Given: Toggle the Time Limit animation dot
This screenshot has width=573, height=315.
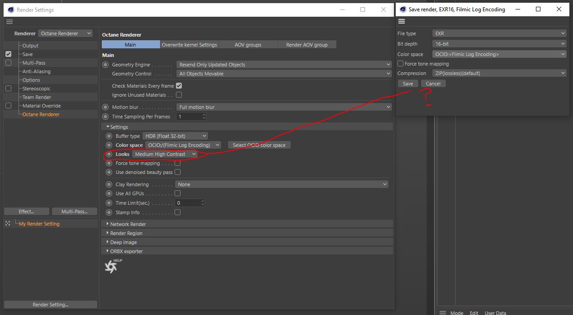Looking at the screenshot, I should click(x=109, y=203).
